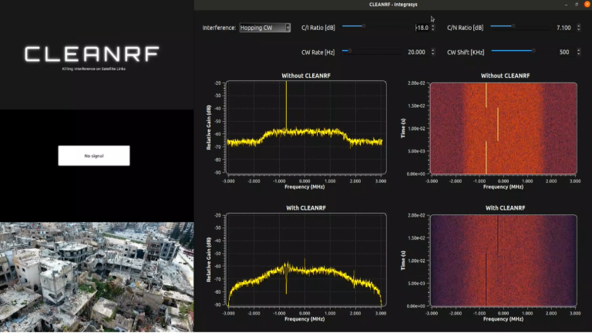Image resolution: width=592 pixels, height=333 pixels.
Task: Click the CW Shift spinner arrows
Action: click(x=577, y=52)
